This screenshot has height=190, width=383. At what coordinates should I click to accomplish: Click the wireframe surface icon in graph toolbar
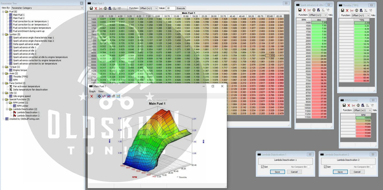(113, 96)
